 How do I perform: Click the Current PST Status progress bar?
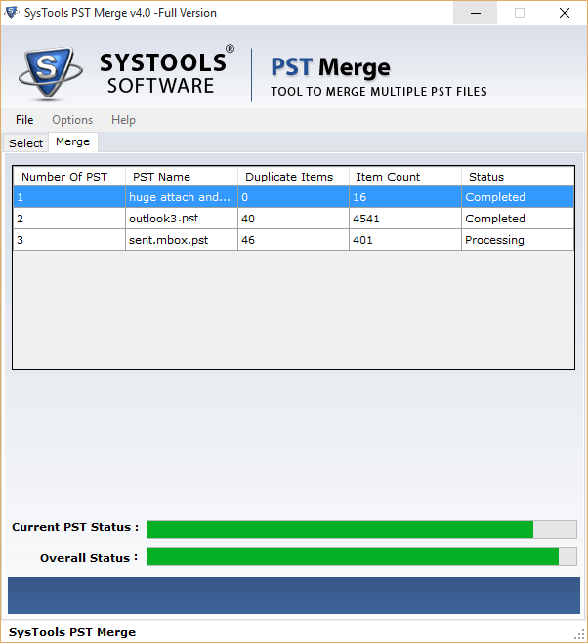pyautogui.click(x=361, y=529)
